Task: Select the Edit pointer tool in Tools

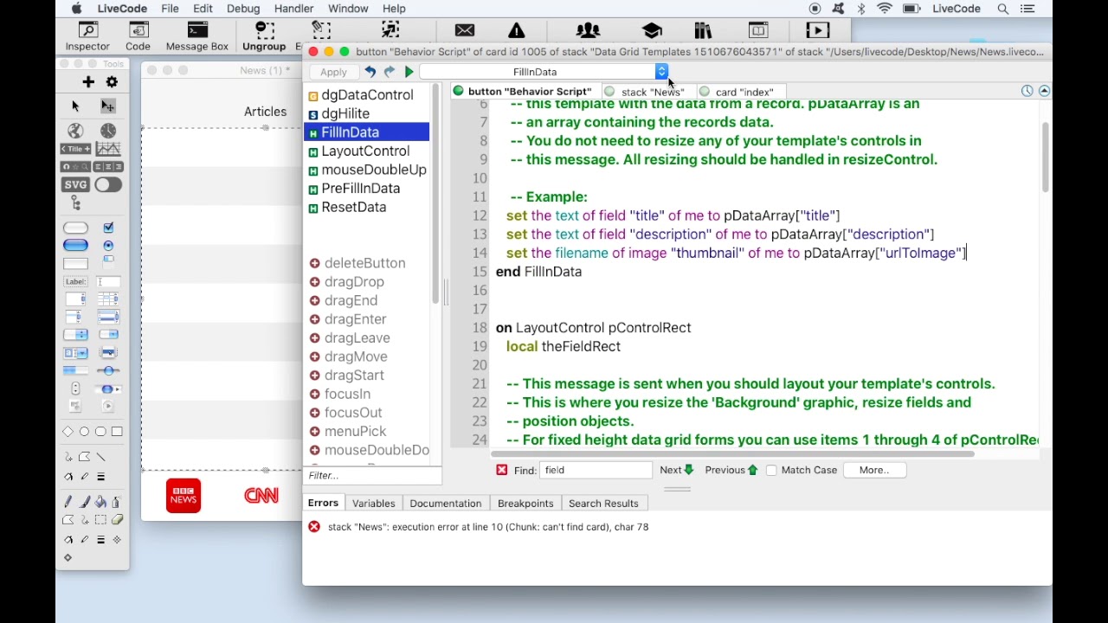Action: pyautogui.click(x=108, y=106)
